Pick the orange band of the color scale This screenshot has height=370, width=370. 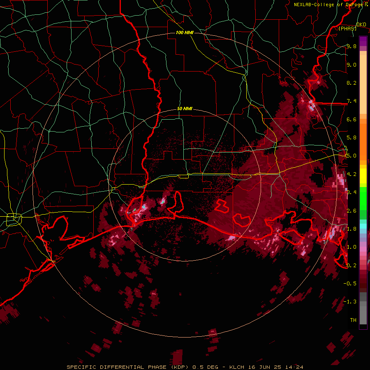pos(363,141)
